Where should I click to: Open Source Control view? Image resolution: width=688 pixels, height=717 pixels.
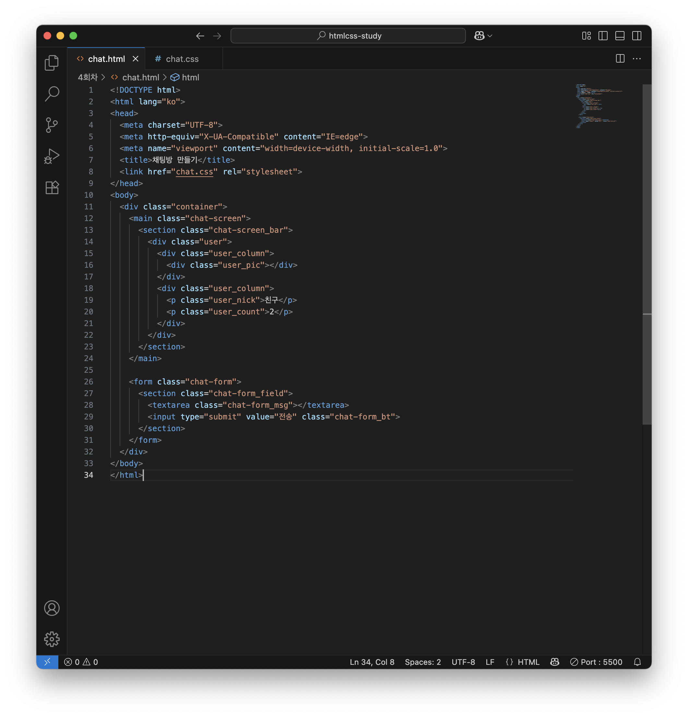coord(52,125)
